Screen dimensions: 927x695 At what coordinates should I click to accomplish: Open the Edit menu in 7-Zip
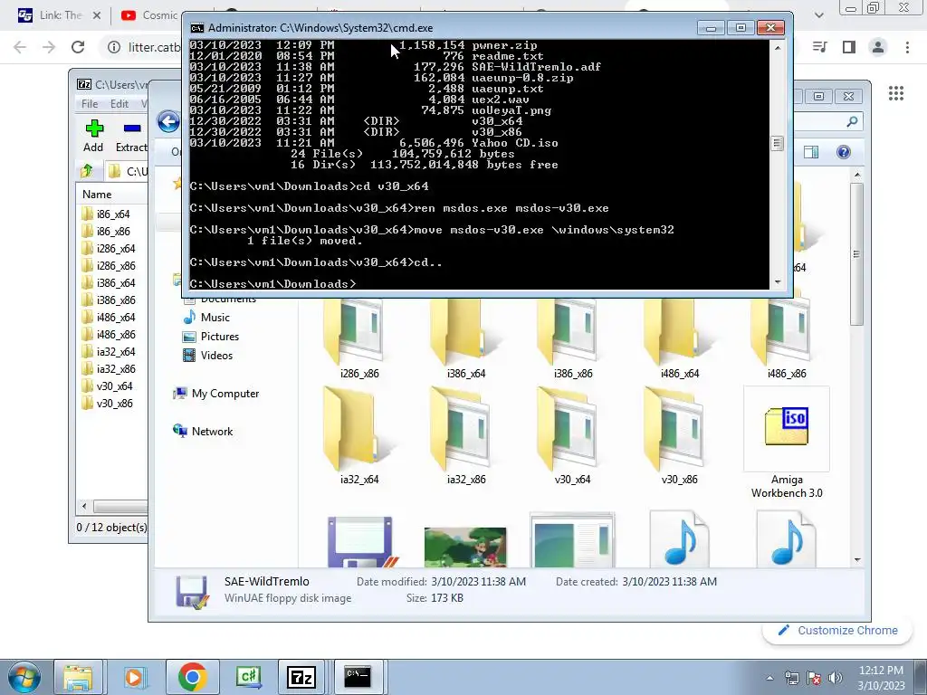click(x=119, y=103)
